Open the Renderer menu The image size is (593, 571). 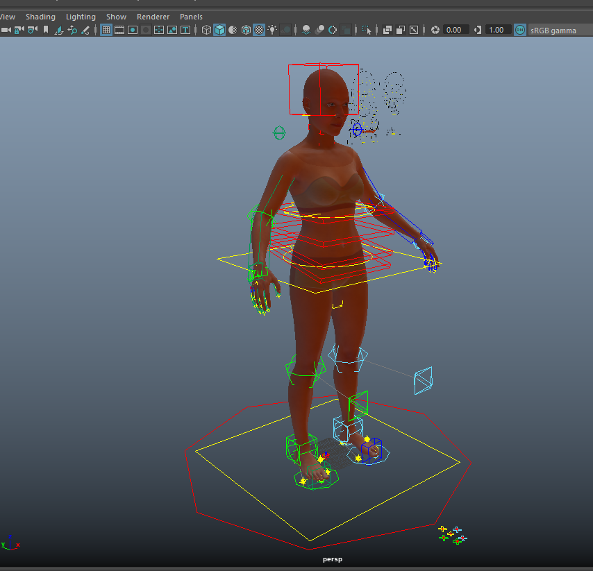click(x=153, y=17)
